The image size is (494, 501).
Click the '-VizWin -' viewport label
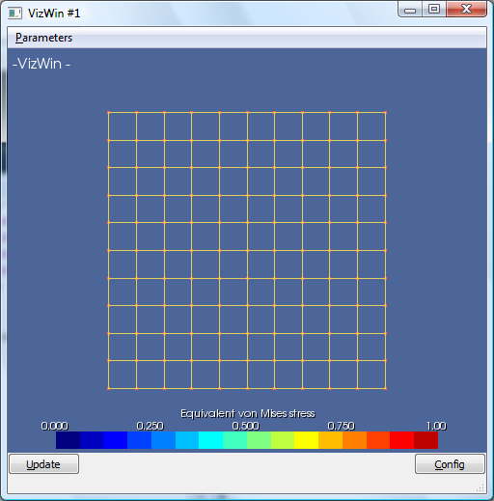[41, 64]
